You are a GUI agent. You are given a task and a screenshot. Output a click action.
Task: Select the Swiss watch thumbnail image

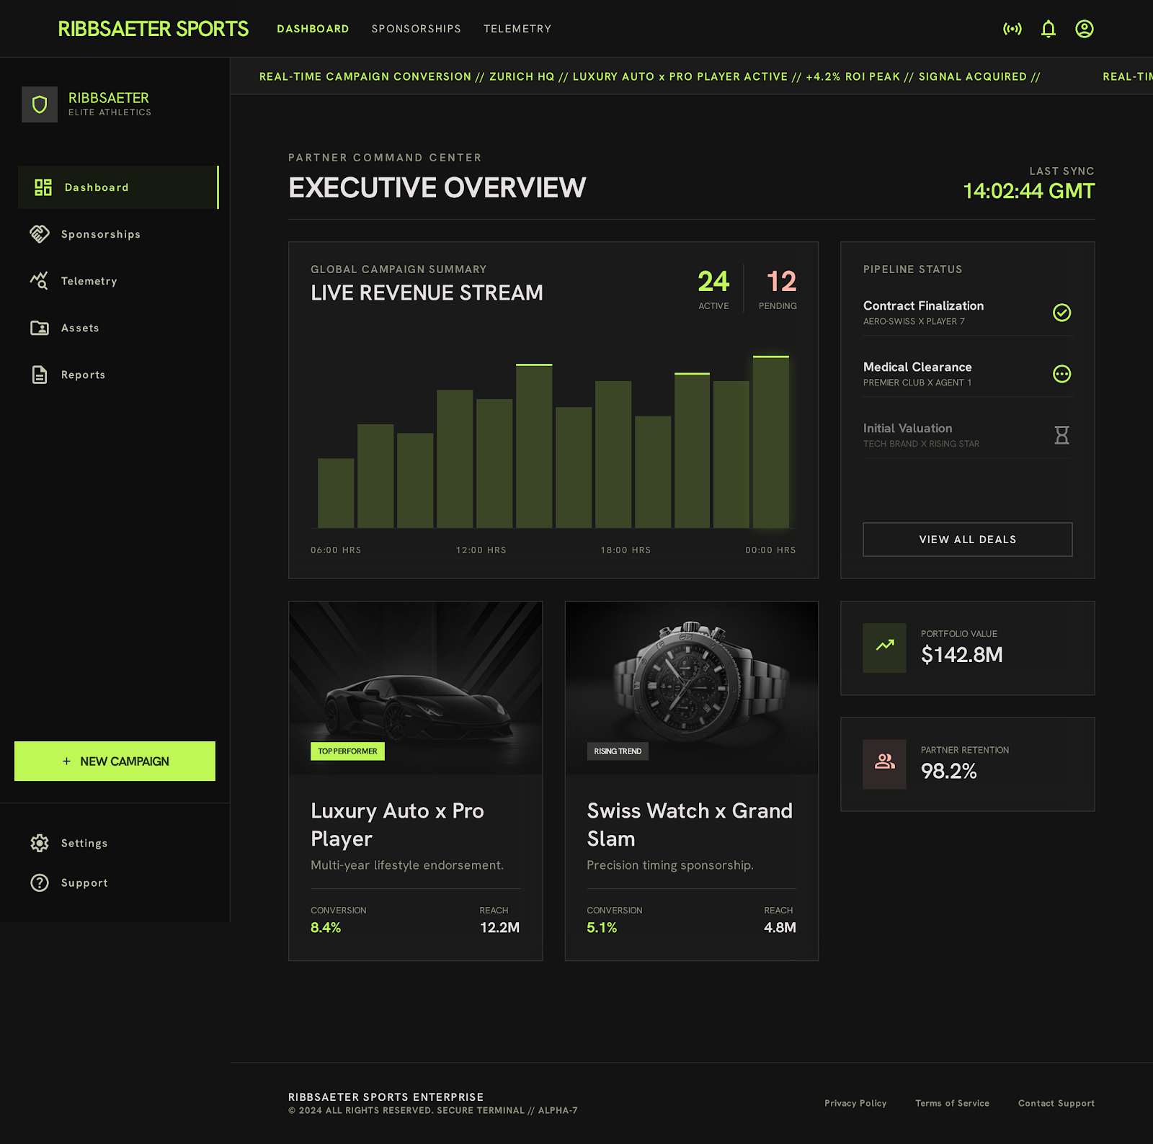click(x=692, y=688)
